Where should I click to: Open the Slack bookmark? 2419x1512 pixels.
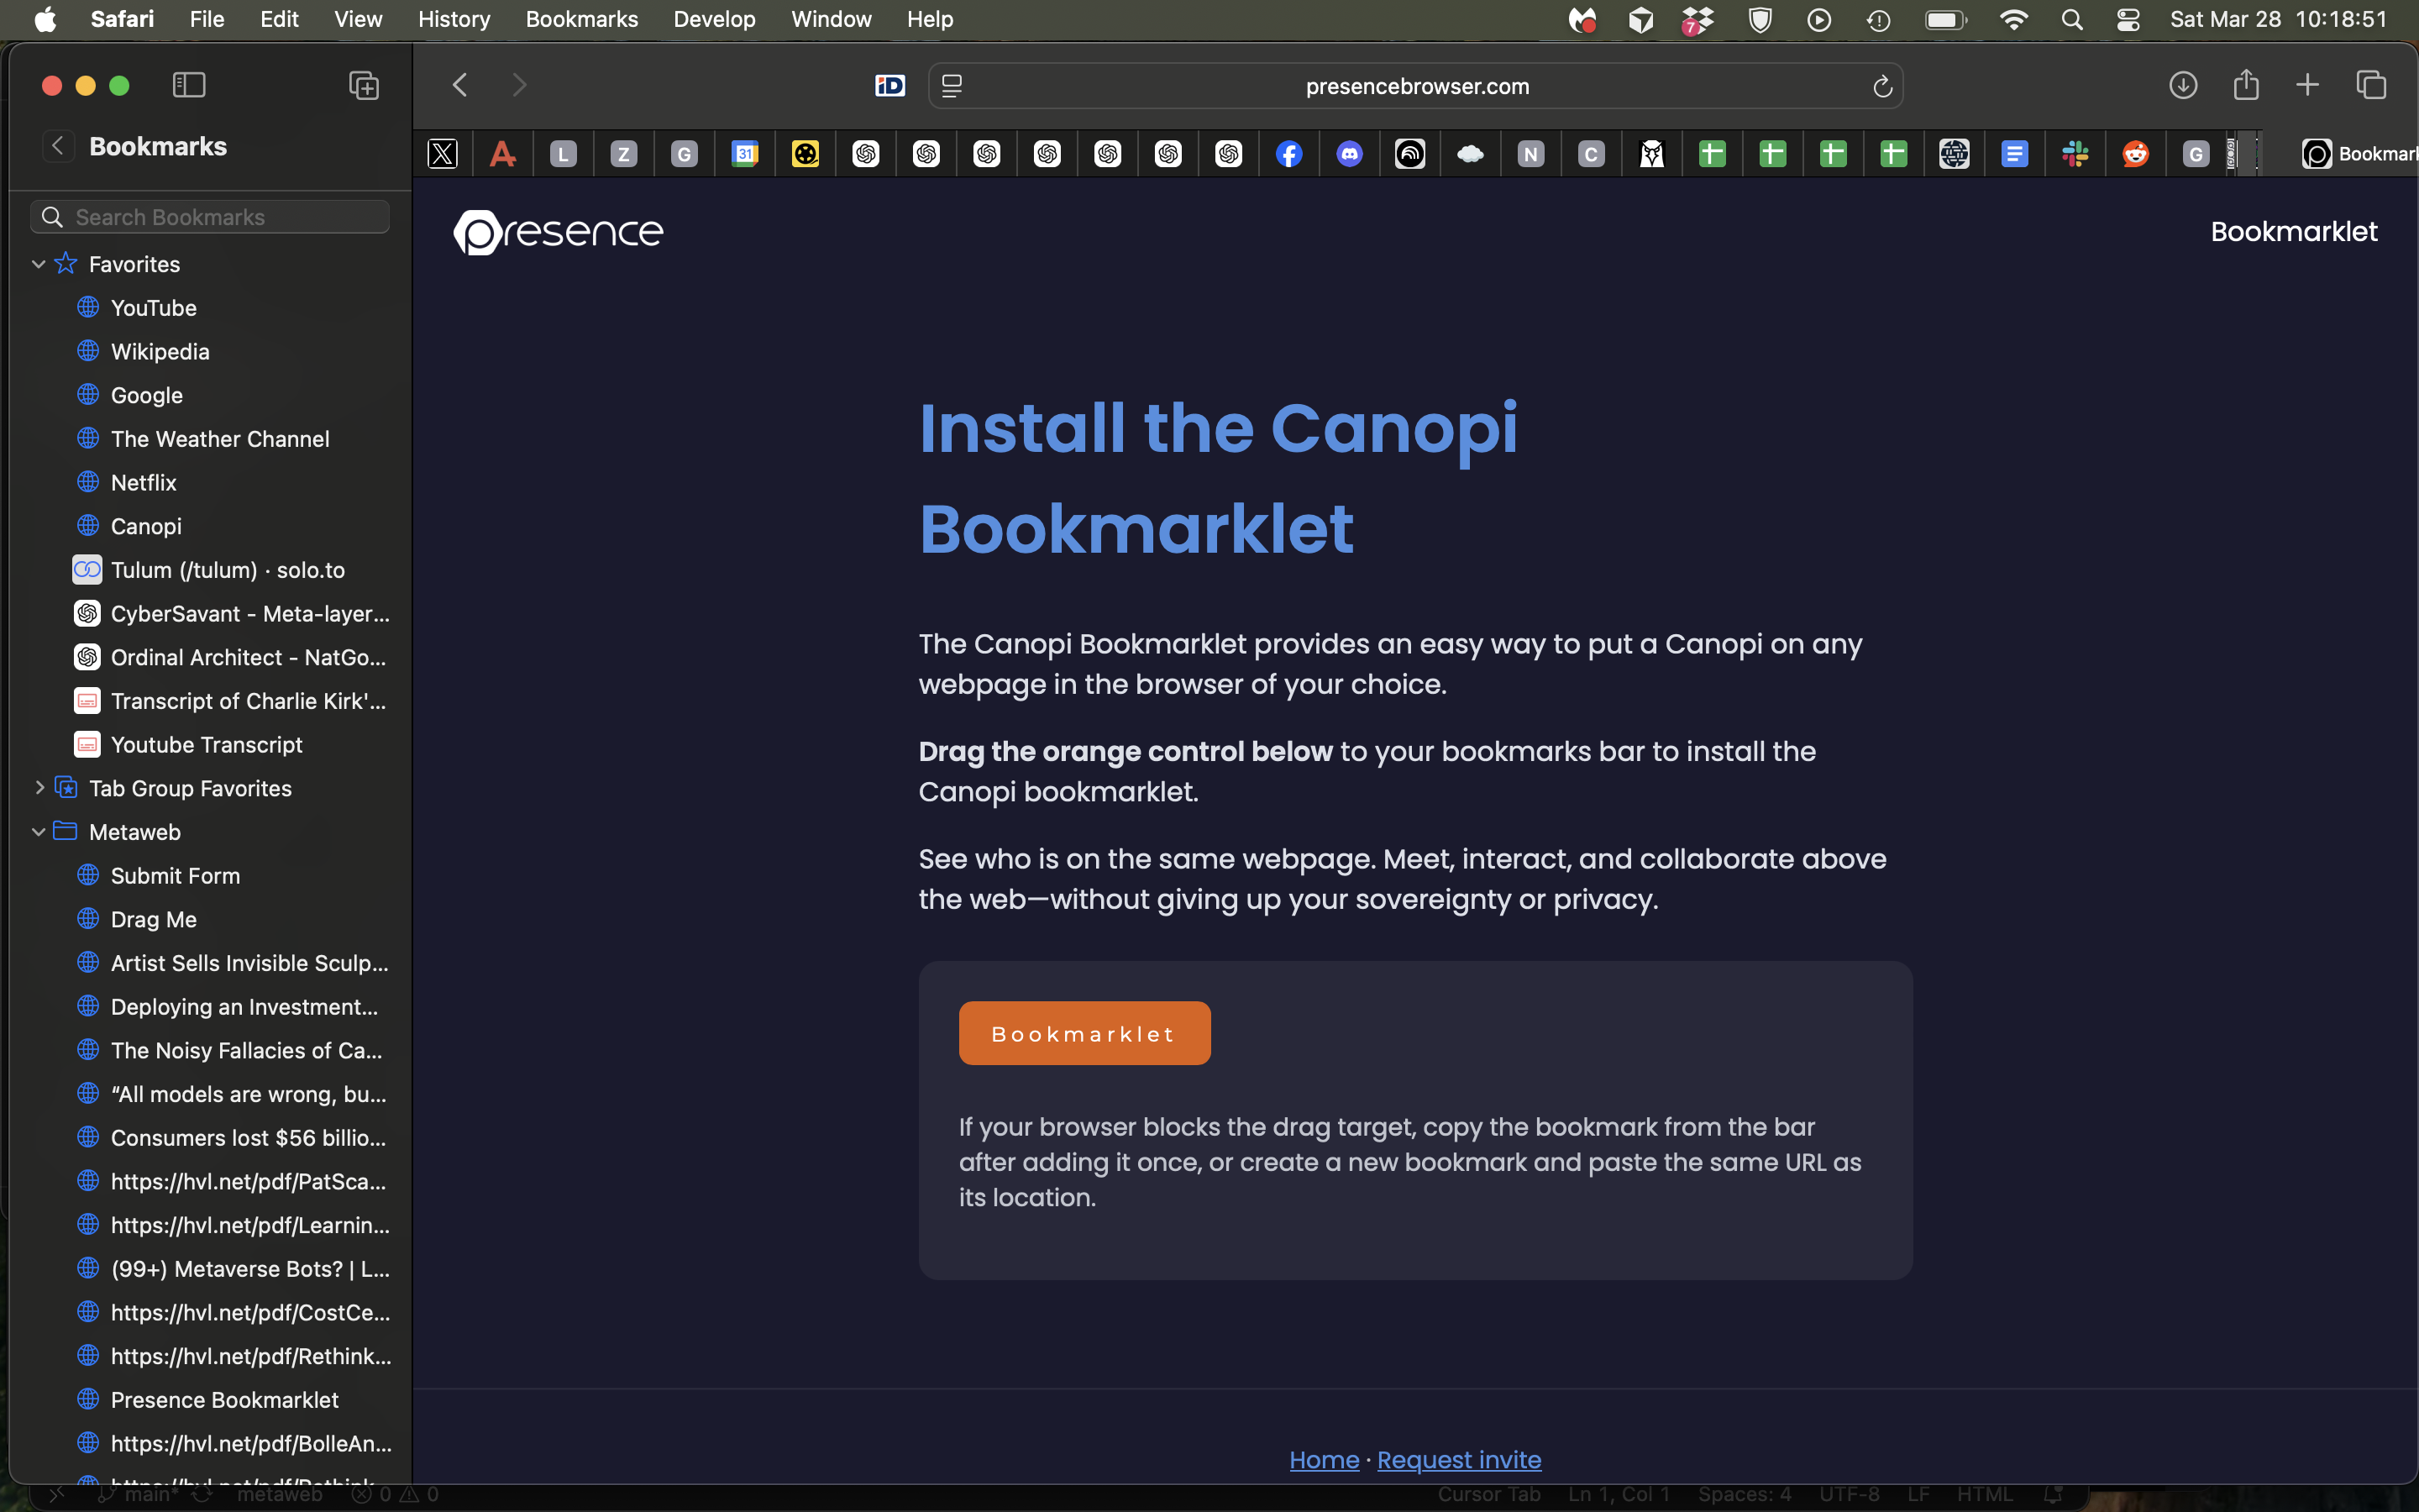point(2075,153)
